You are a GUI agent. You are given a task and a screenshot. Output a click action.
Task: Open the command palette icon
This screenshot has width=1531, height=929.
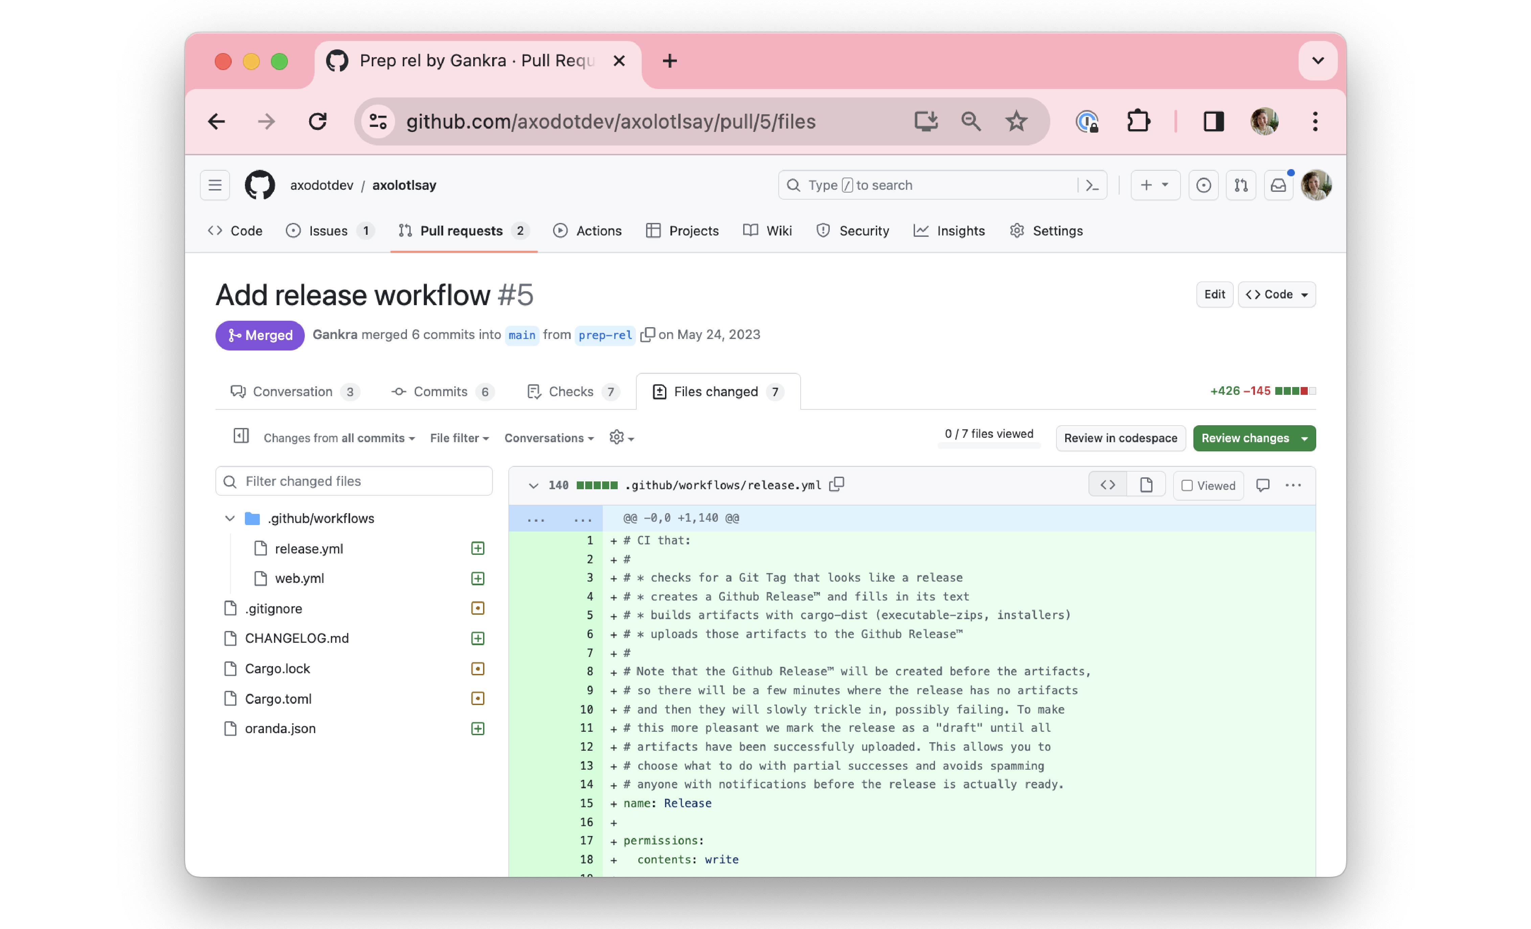(x=1092, y=185)
